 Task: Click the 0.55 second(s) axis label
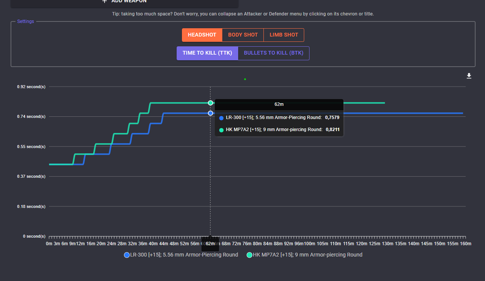pos(31,147)
